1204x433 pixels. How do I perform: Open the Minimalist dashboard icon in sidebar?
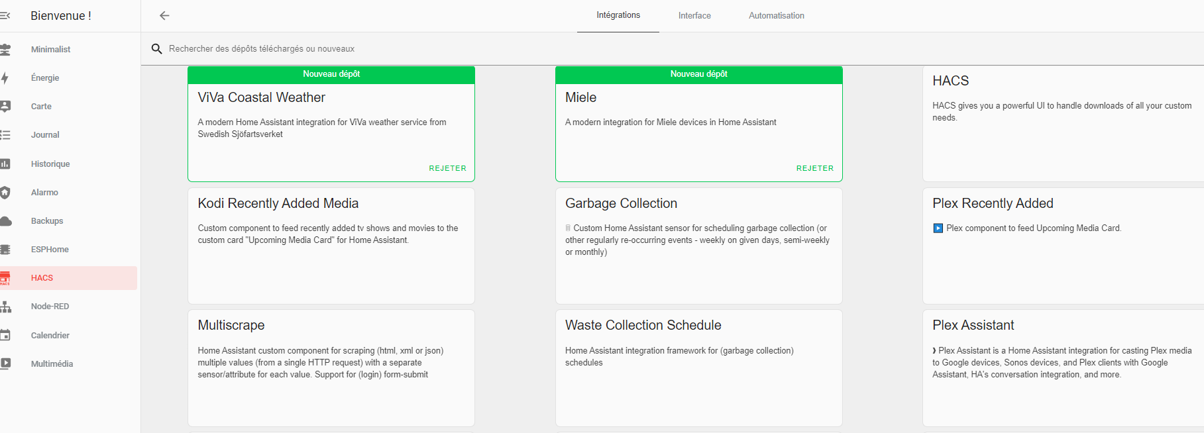point(5,50)
